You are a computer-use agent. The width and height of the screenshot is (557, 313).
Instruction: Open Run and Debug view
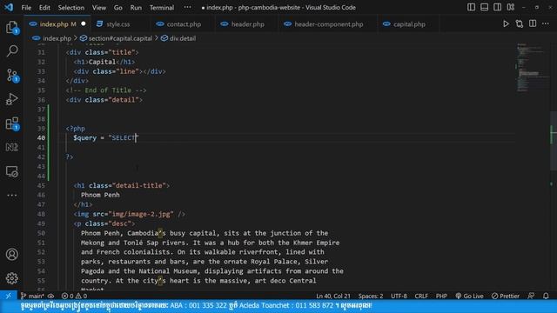(11, 99)
